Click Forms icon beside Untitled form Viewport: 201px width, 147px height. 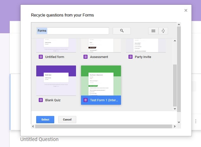point(41,57)
